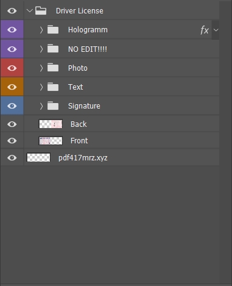Select the Signature group by its name
Image resolution: width=232 pixels, height=286 pixels.
[84, 106]
